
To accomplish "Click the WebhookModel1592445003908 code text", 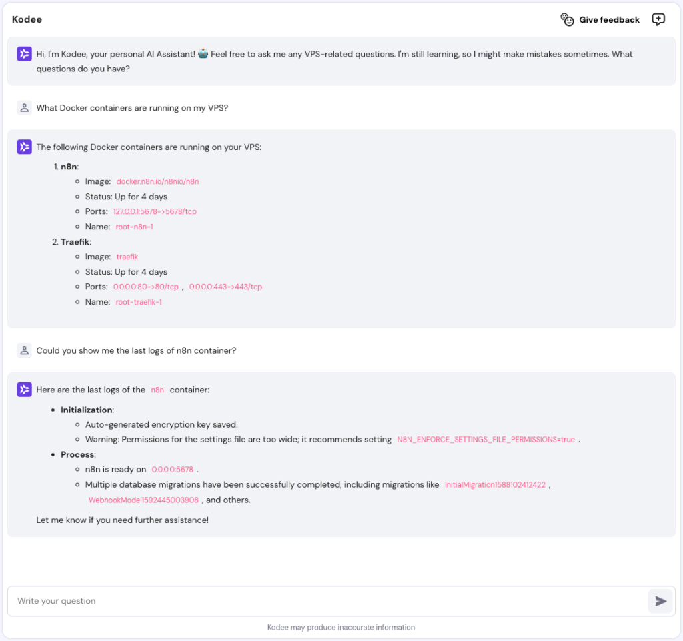I will point(143,500).
